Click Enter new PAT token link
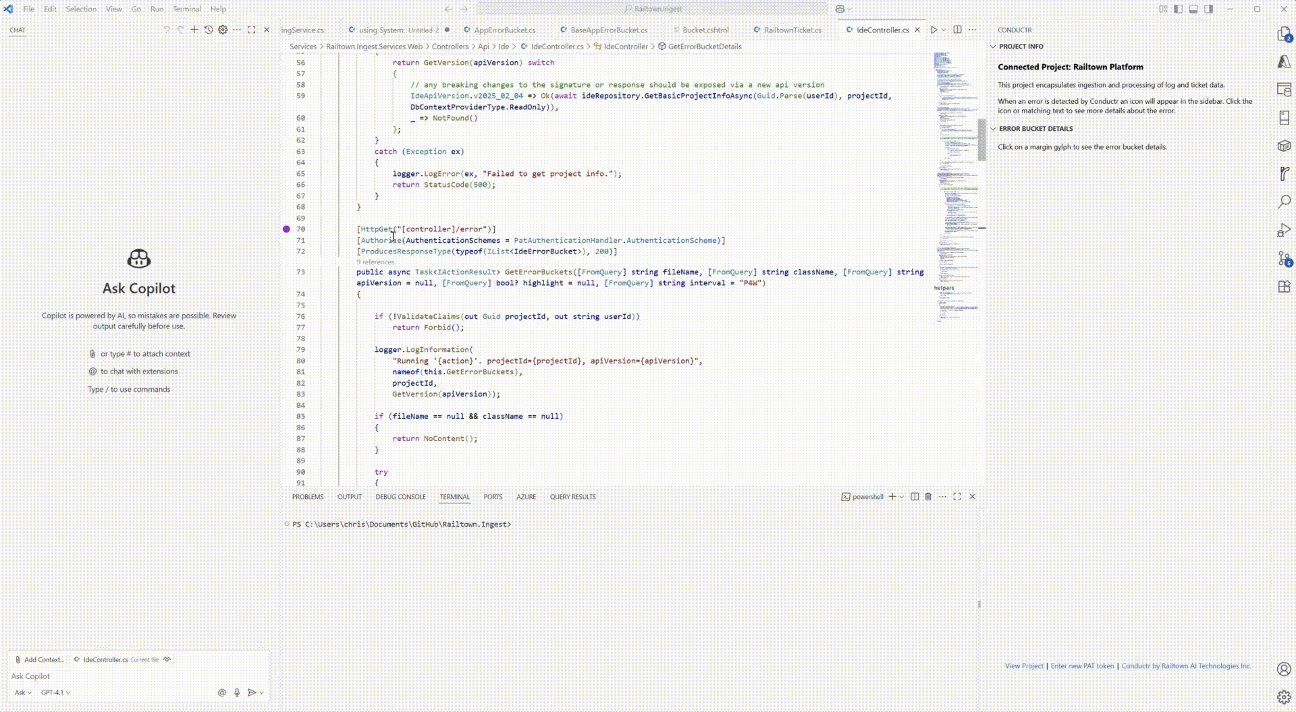This screenshot has width=1296, height=712. (1082, 666)
